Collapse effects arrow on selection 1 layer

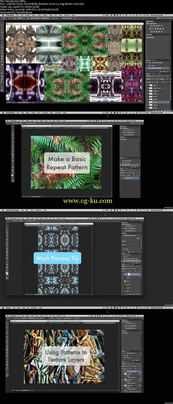[x=140, y=374]
